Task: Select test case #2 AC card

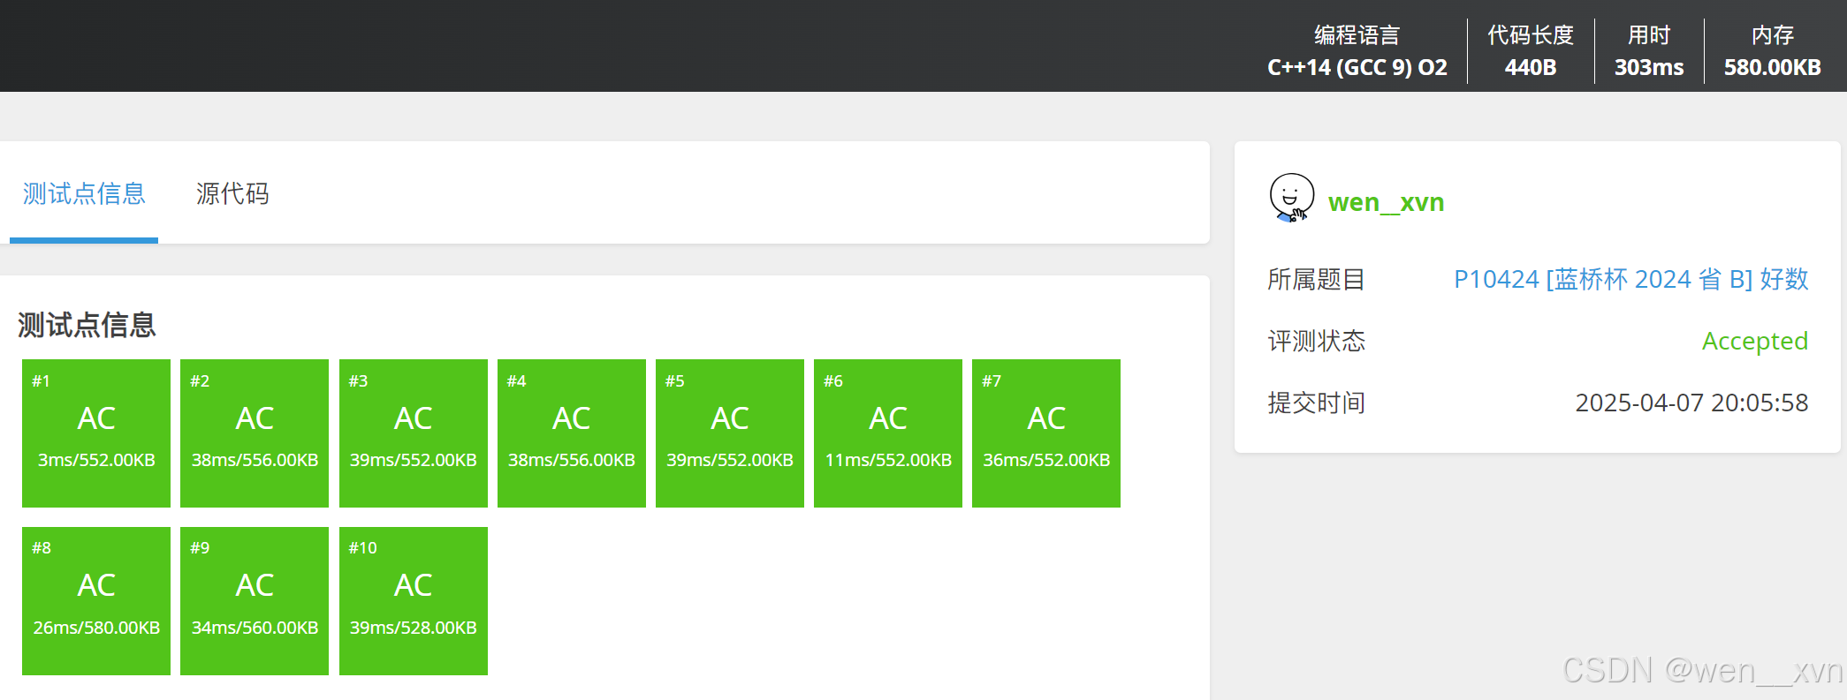Action: (x=255, y=433)
